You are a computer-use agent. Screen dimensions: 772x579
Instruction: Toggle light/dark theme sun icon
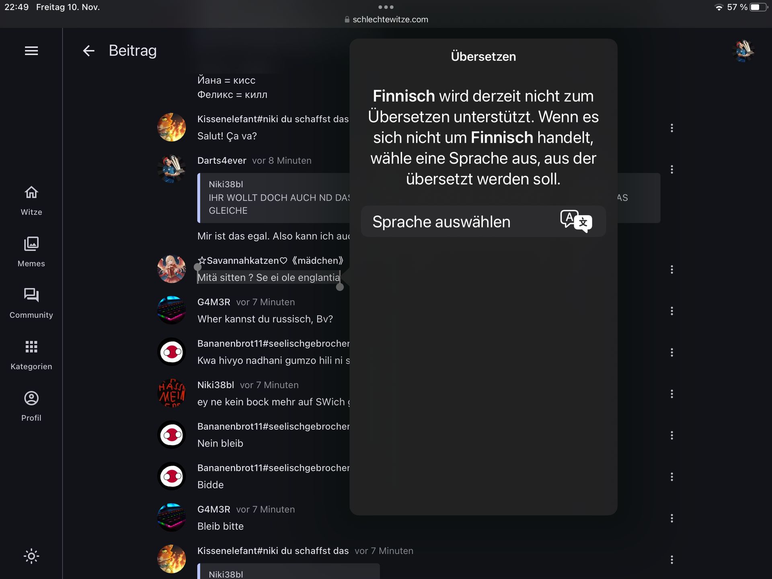[31, 556]
